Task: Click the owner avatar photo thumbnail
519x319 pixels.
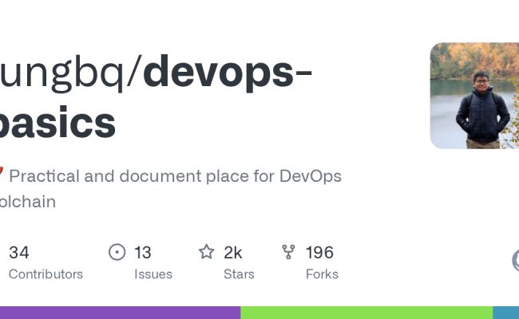Action: click(474, 96)
